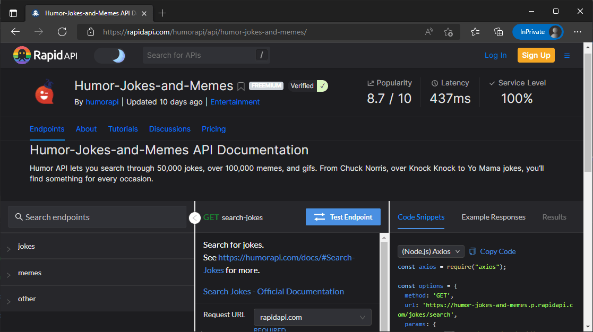Click Copy Code
593x332 pixels.
pos(493,251)
